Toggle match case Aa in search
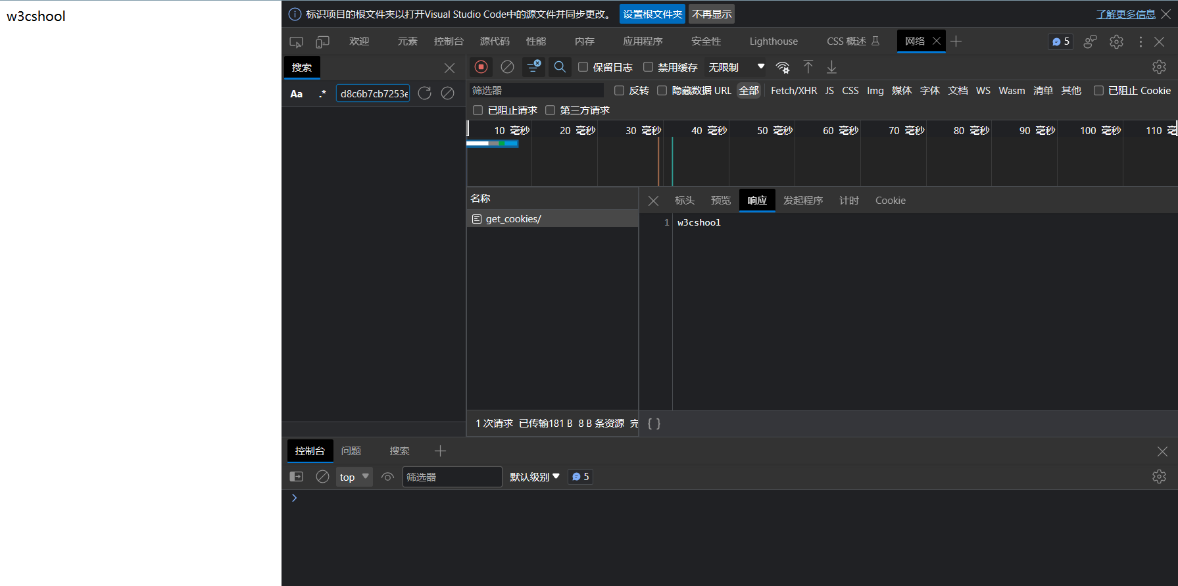The image size is (1178, 586). pos(297,93)
